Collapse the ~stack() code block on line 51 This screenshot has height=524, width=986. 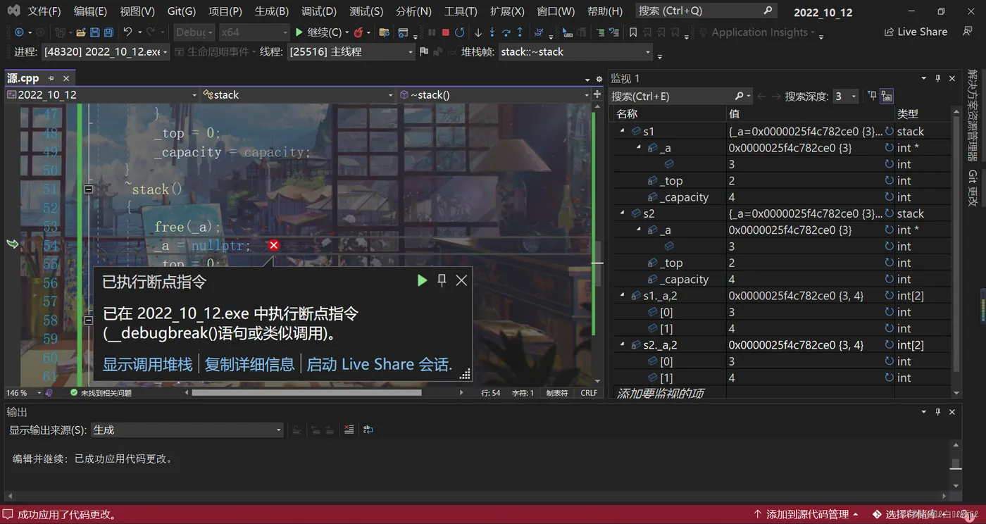click(88, 189)
